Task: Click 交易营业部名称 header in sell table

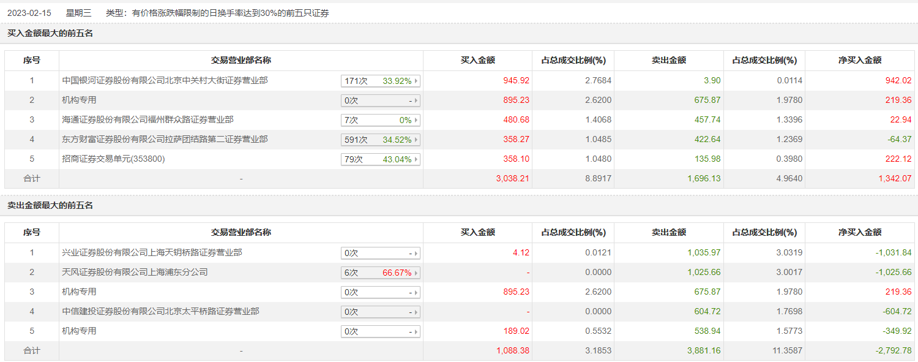Action: point(241,233)
